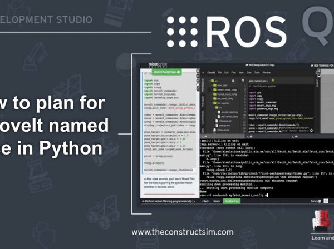This screenshot has height=249, width=334.
Task: Open the Tools menu in the IDE
Action: pos(257,73)
